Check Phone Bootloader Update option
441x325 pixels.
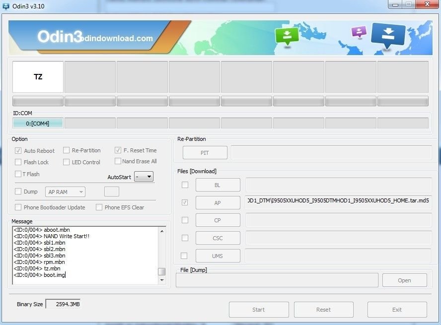[18, 207]
